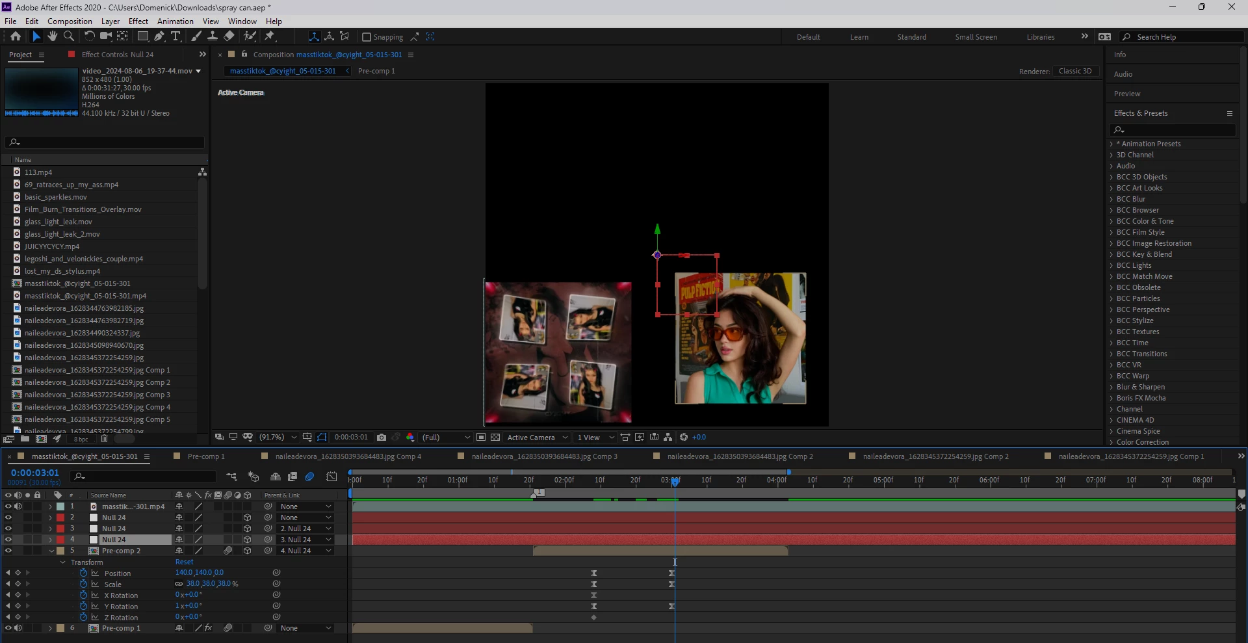Image resolution: width=1248 pixels, height=643 pixels.
Task: Select the Brush tool
Action: click(x=196, y=36)
